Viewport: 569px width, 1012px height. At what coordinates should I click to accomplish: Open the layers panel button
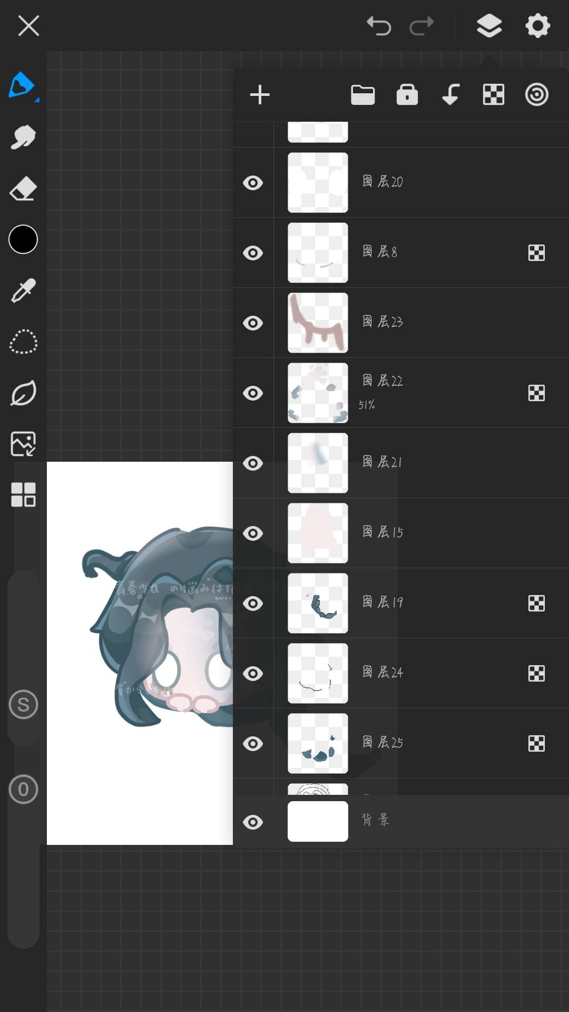tap(489, 26)
